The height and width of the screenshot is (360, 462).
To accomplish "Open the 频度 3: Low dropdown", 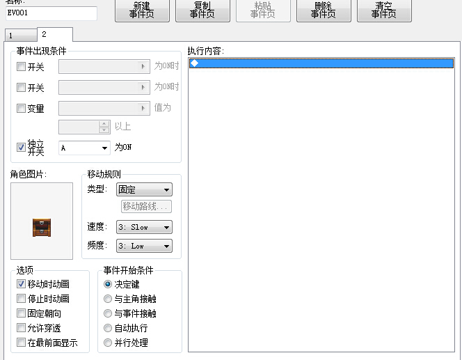I will [x=145, y=246].
